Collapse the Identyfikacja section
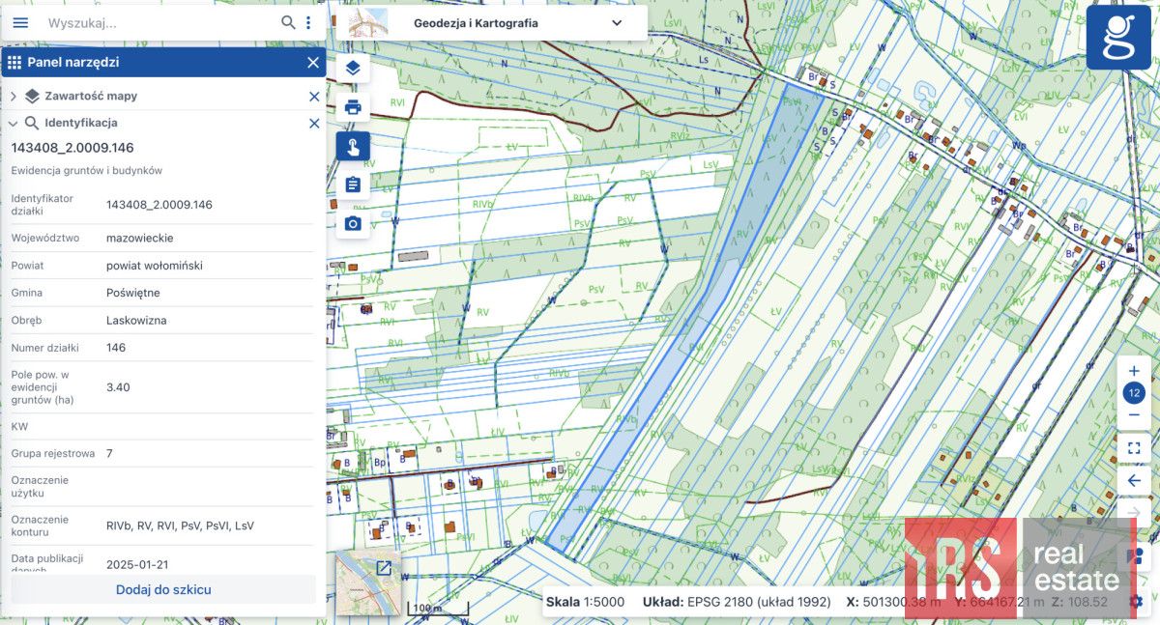This screenshot has width=1160, height=625. pos(14,124)
